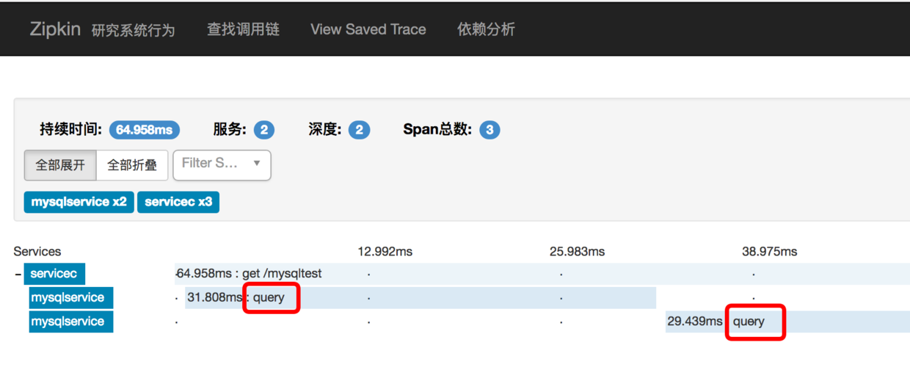
Task: Collapse the servicec tree row with minus
Action: click(18, 274)
